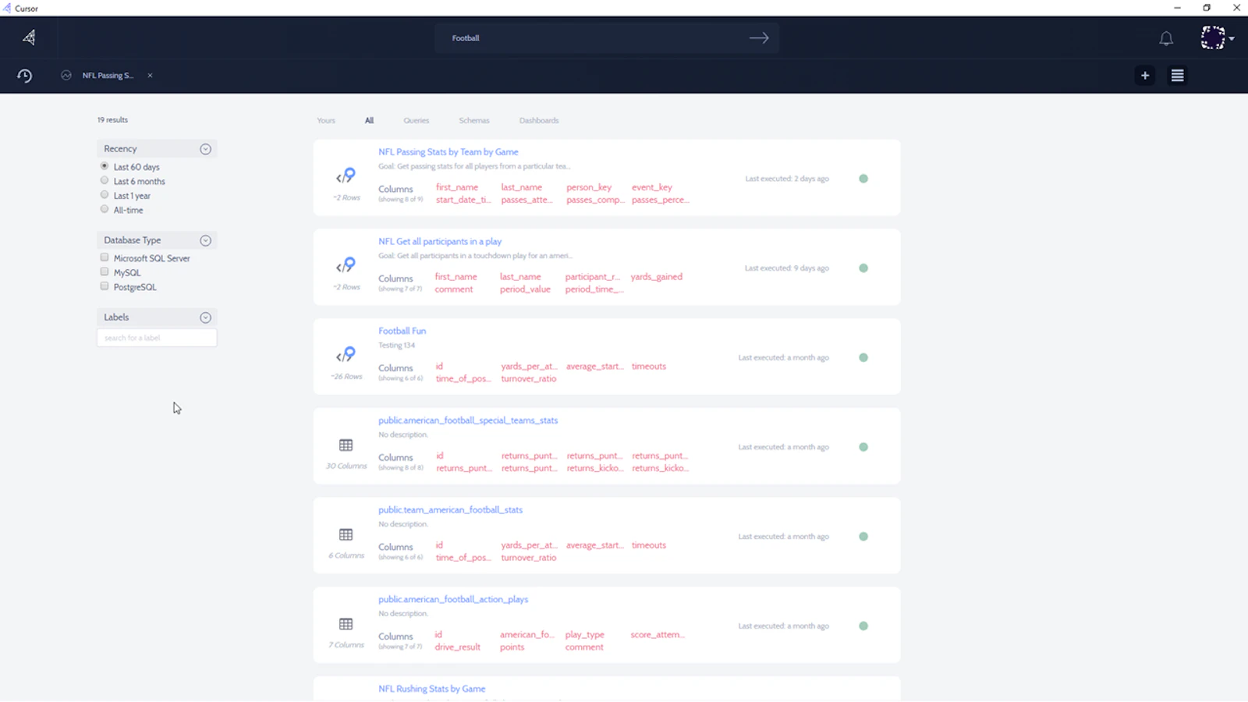Open the list menu icon in toolbar
This screenshot has width=1248, height=702.
[1178, 76]
